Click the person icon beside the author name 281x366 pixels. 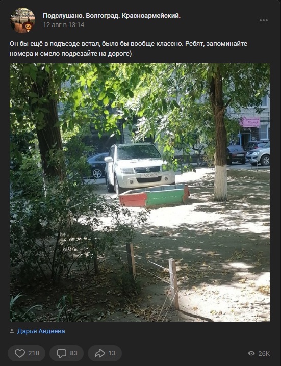[12, 331]
